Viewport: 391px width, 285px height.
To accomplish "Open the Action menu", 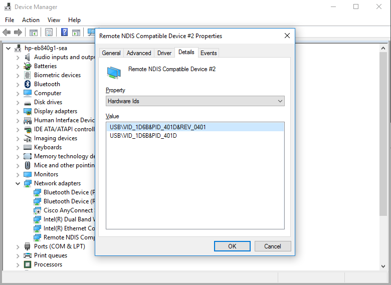I will pos(31,20).
